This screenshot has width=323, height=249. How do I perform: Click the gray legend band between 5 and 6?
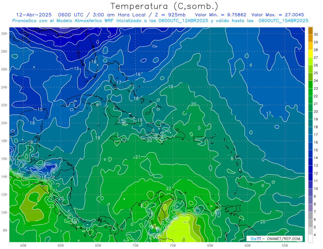[310, 223]
